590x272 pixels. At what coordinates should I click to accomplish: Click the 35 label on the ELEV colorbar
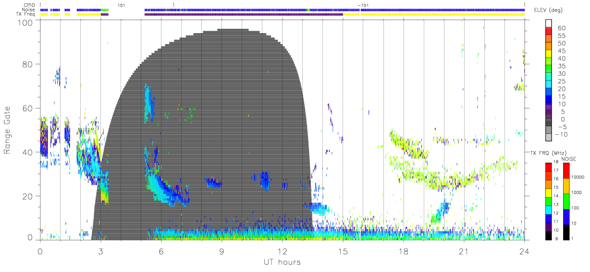pyautogui.click(x=562, y=66)
